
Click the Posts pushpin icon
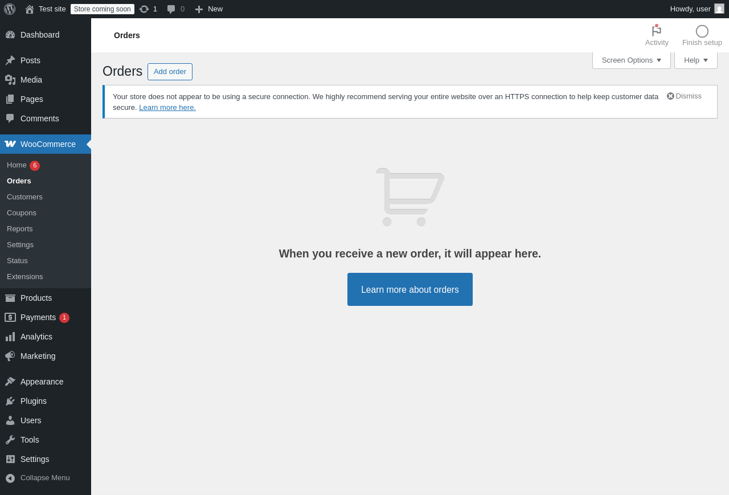pos(10,60)
